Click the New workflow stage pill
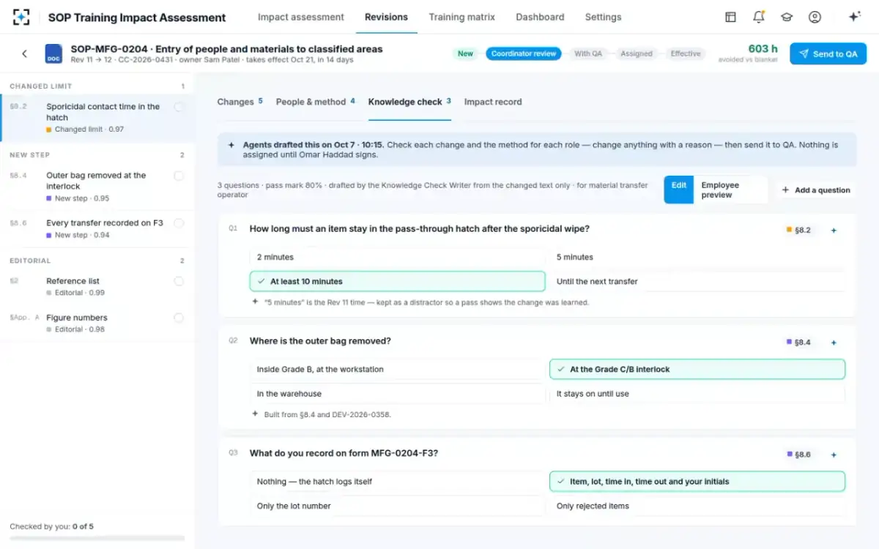 click(465, 53)
